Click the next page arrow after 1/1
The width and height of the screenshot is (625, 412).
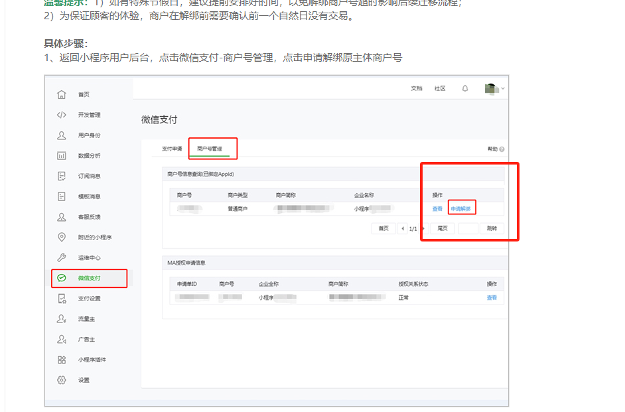(x=423, y=228)
